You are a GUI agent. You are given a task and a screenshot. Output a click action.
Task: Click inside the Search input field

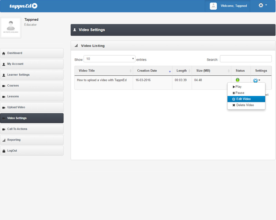point(246,59)
